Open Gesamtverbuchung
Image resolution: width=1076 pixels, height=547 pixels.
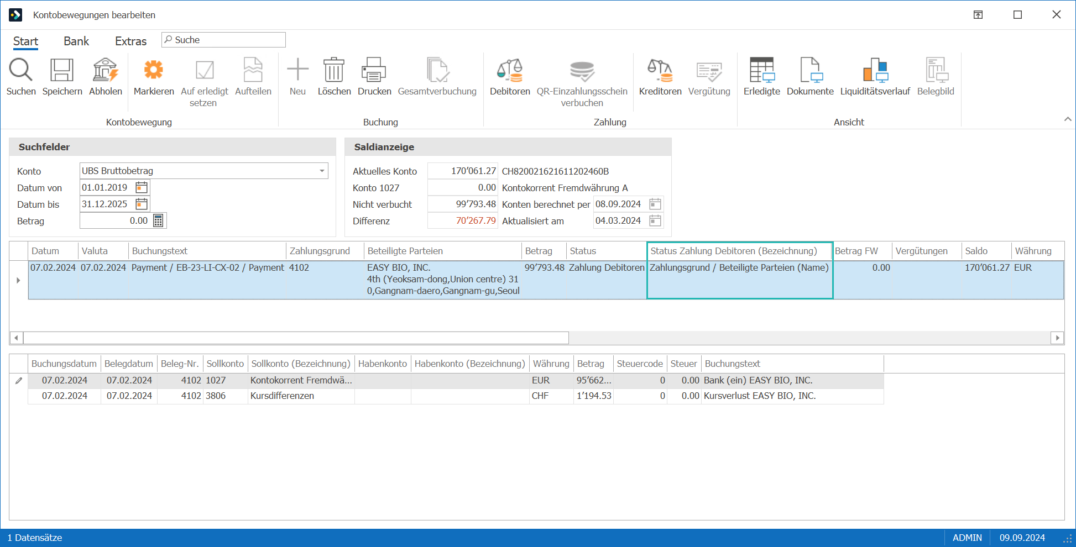pos(437,70)
